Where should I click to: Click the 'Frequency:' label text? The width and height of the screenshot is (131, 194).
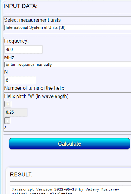[16, 41]
